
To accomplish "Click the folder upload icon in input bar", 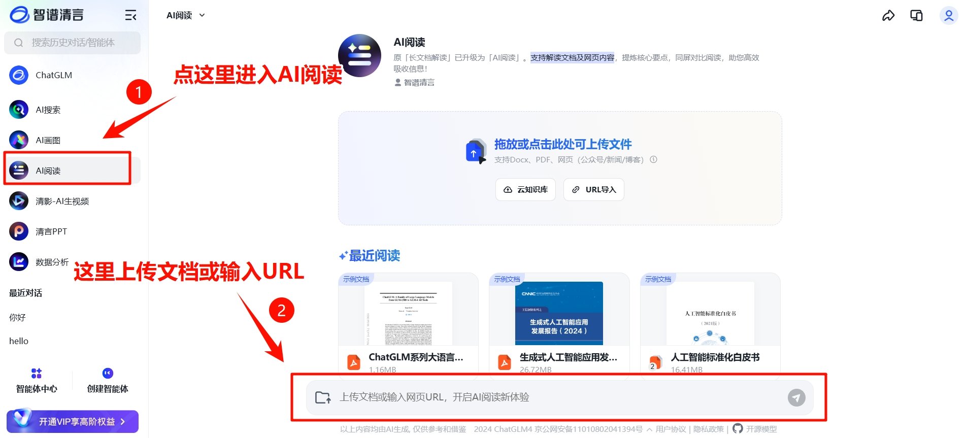I will [x=323, y=397].
